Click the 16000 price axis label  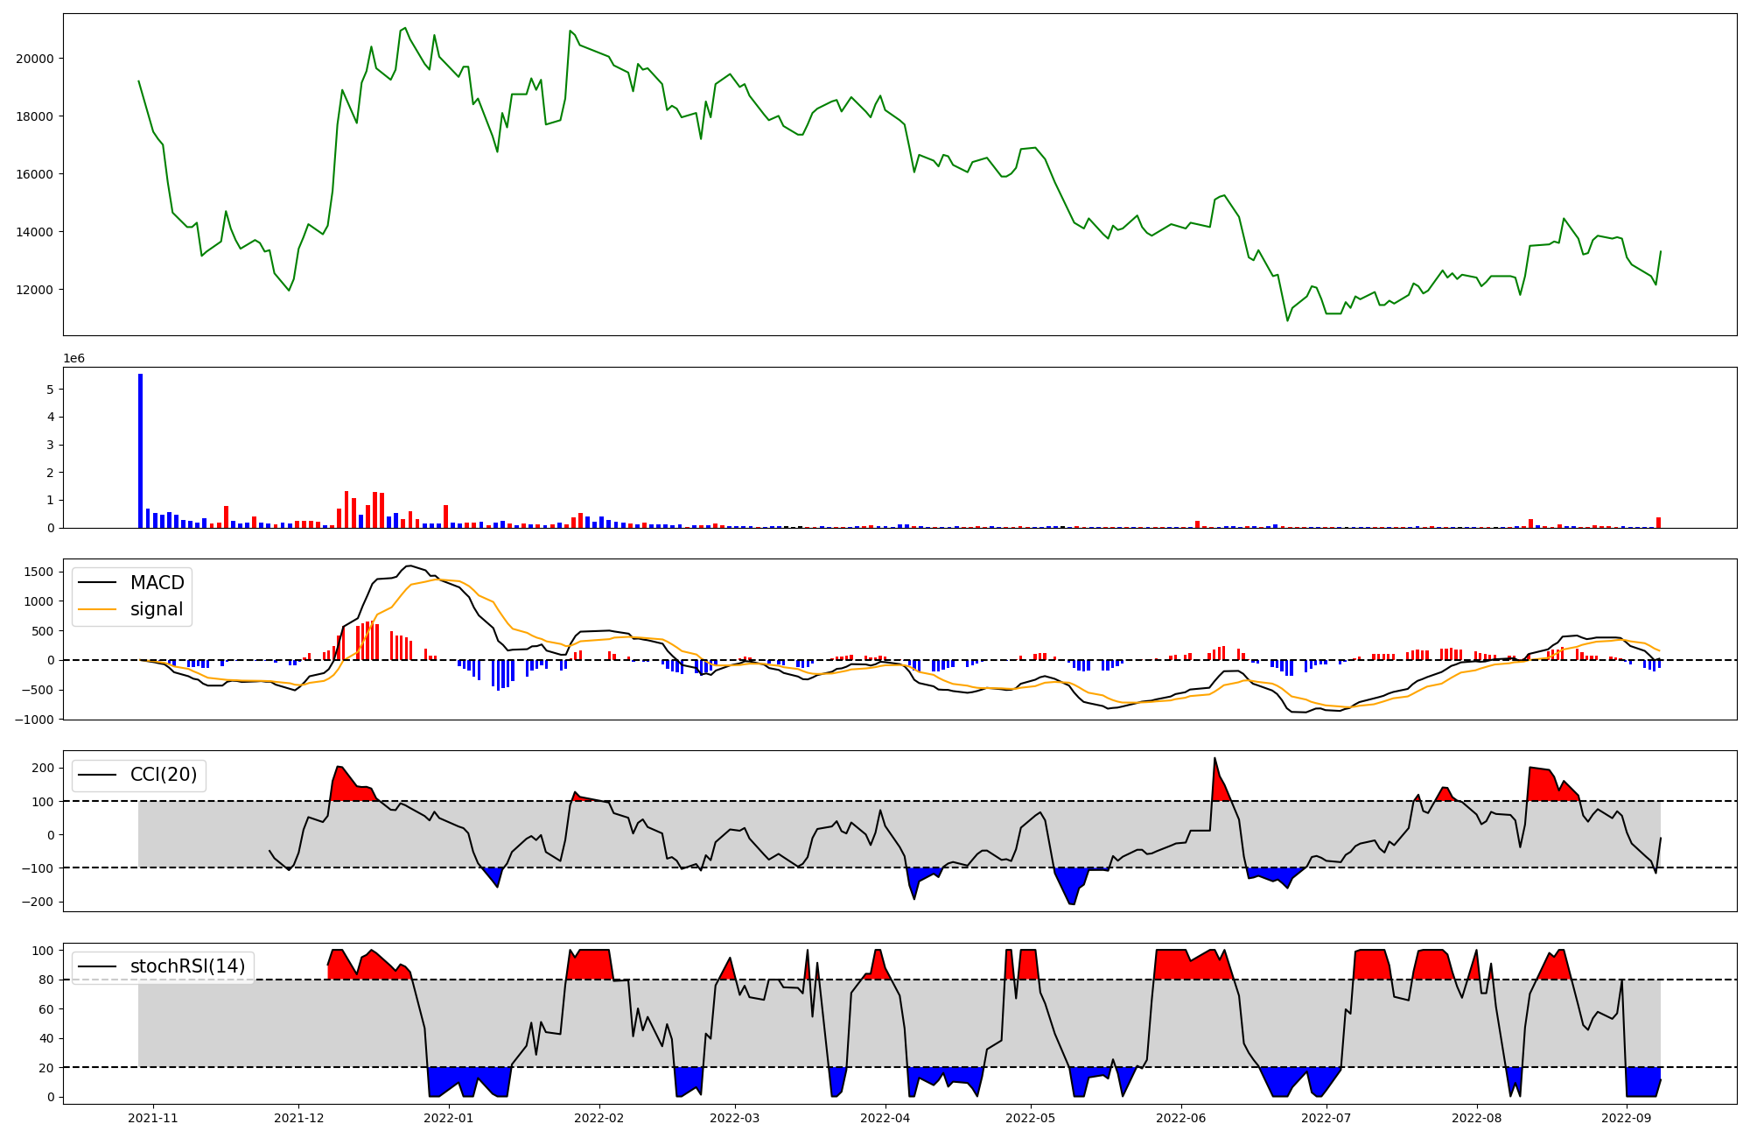(36, 174)
